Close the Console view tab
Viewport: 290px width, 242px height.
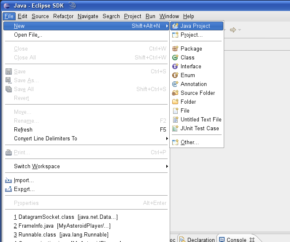pos(252,239)
